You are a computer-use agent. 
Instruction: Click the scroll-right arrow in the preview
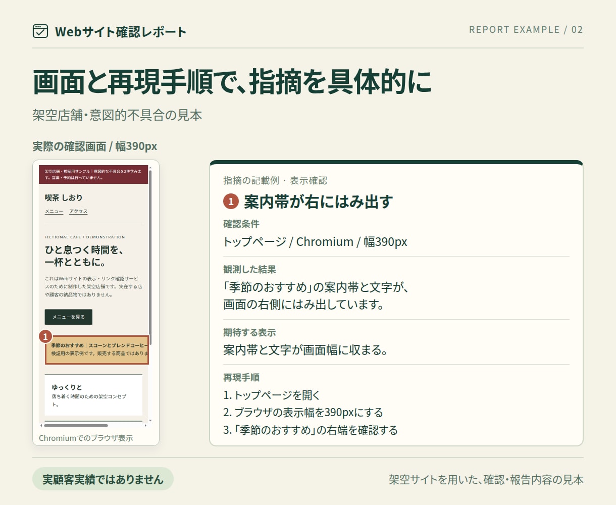click(x=146, y=426)
